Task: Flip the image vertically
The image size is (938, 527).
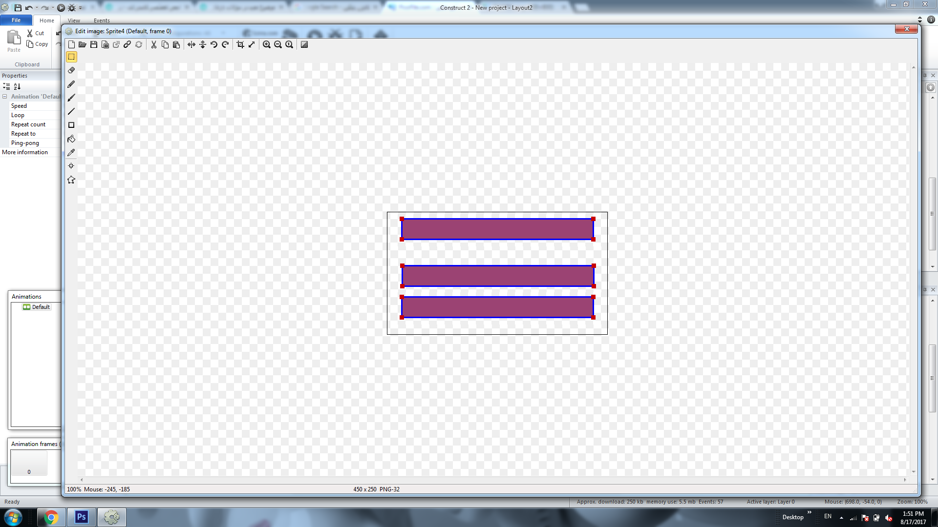Action: pyautogui.click(x=203, y=44)
